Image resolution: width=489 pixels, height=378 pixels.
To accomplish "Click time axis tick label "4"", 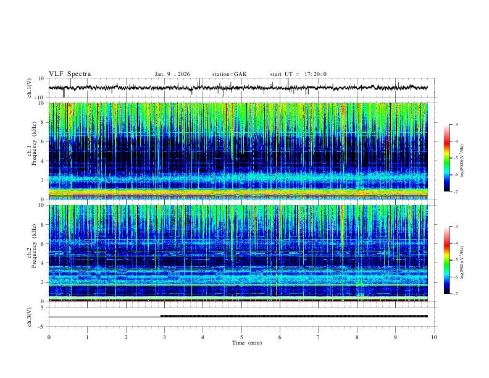I will [x=203, y=337].
